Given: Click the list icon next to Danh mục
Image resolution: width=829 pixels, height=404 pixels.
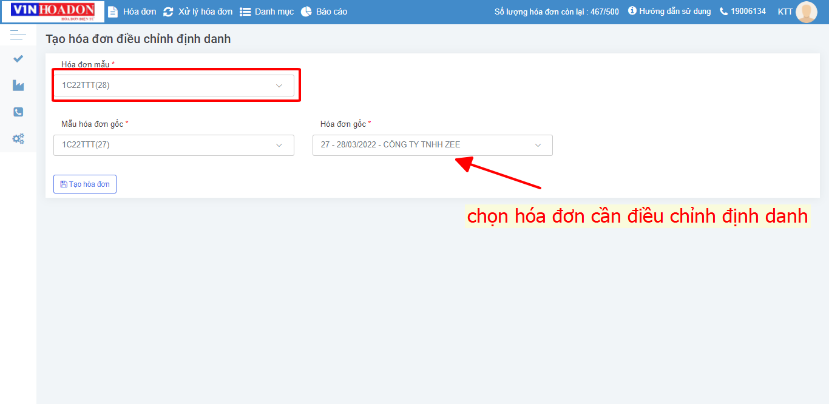Looking at the screenshot, I should (245, 11).
